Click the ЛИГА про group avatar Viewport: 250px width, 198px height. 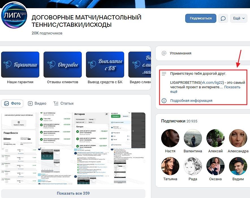click(x=14, y=15)
